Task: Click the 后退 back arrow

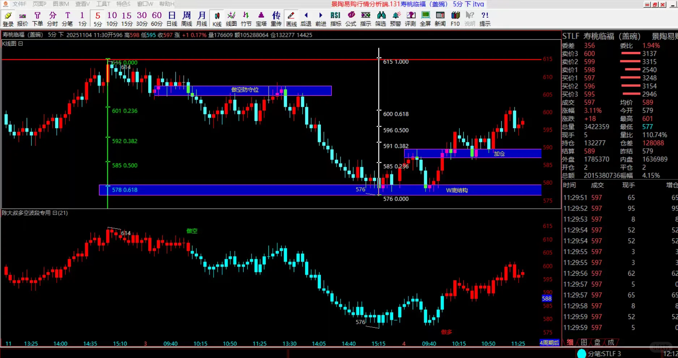Action: coord(306,19)
